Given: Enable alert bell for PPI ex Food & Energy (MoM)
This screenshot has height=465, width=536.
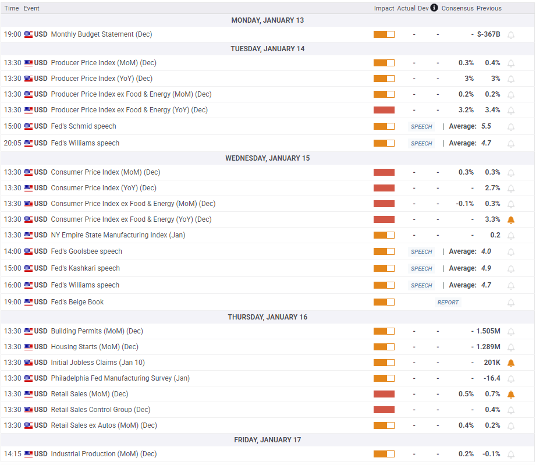Looking at the screenshot, I should 511,95.
